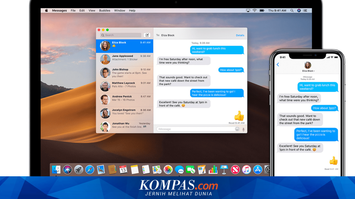This screenshot has height=199, width=355.
Task: Open Spotlight search in menu bar
Action: point(292,11)
